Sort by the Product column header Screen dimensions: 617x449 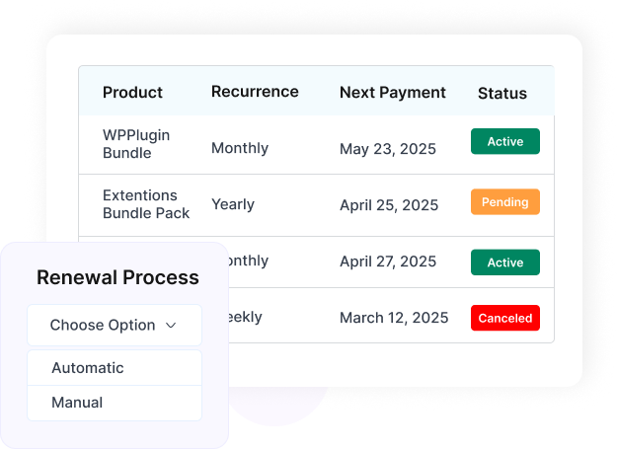click(132, 93)
